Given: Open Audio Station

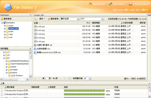Looking at the screenshot, I should point(117,4).
